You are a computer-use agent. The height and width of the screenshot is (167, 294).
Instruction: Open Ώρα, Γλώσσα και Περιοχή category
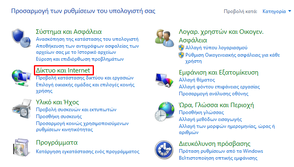[x=216, y=105]
